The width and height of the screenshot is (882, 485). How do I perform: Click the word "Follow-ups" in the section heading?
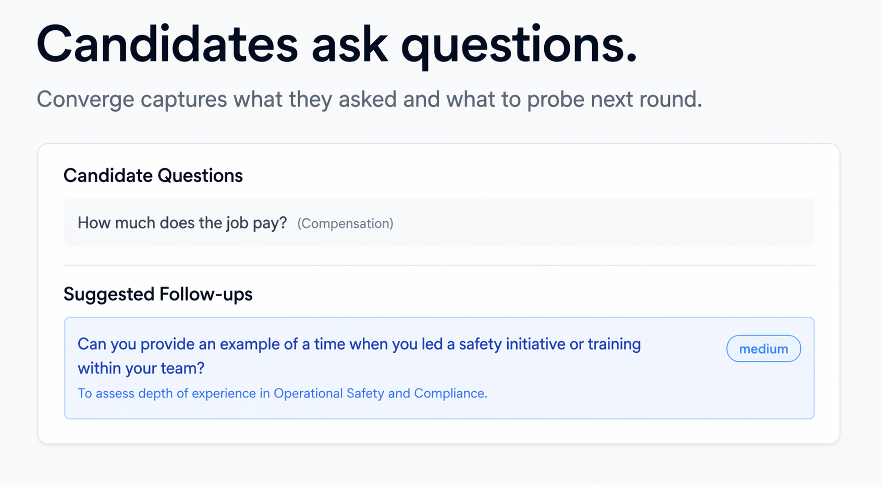click(205, 294)
